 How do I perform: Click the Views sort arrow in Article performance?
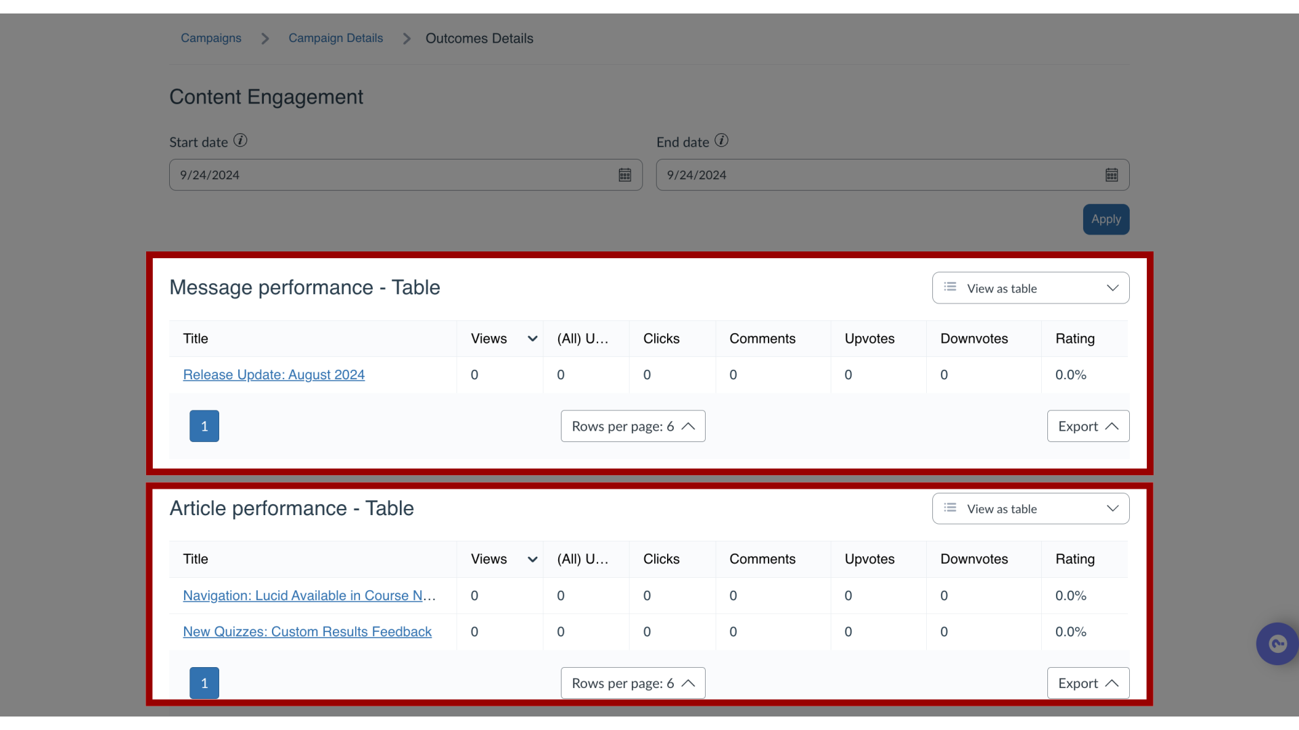tap(532, 559)
